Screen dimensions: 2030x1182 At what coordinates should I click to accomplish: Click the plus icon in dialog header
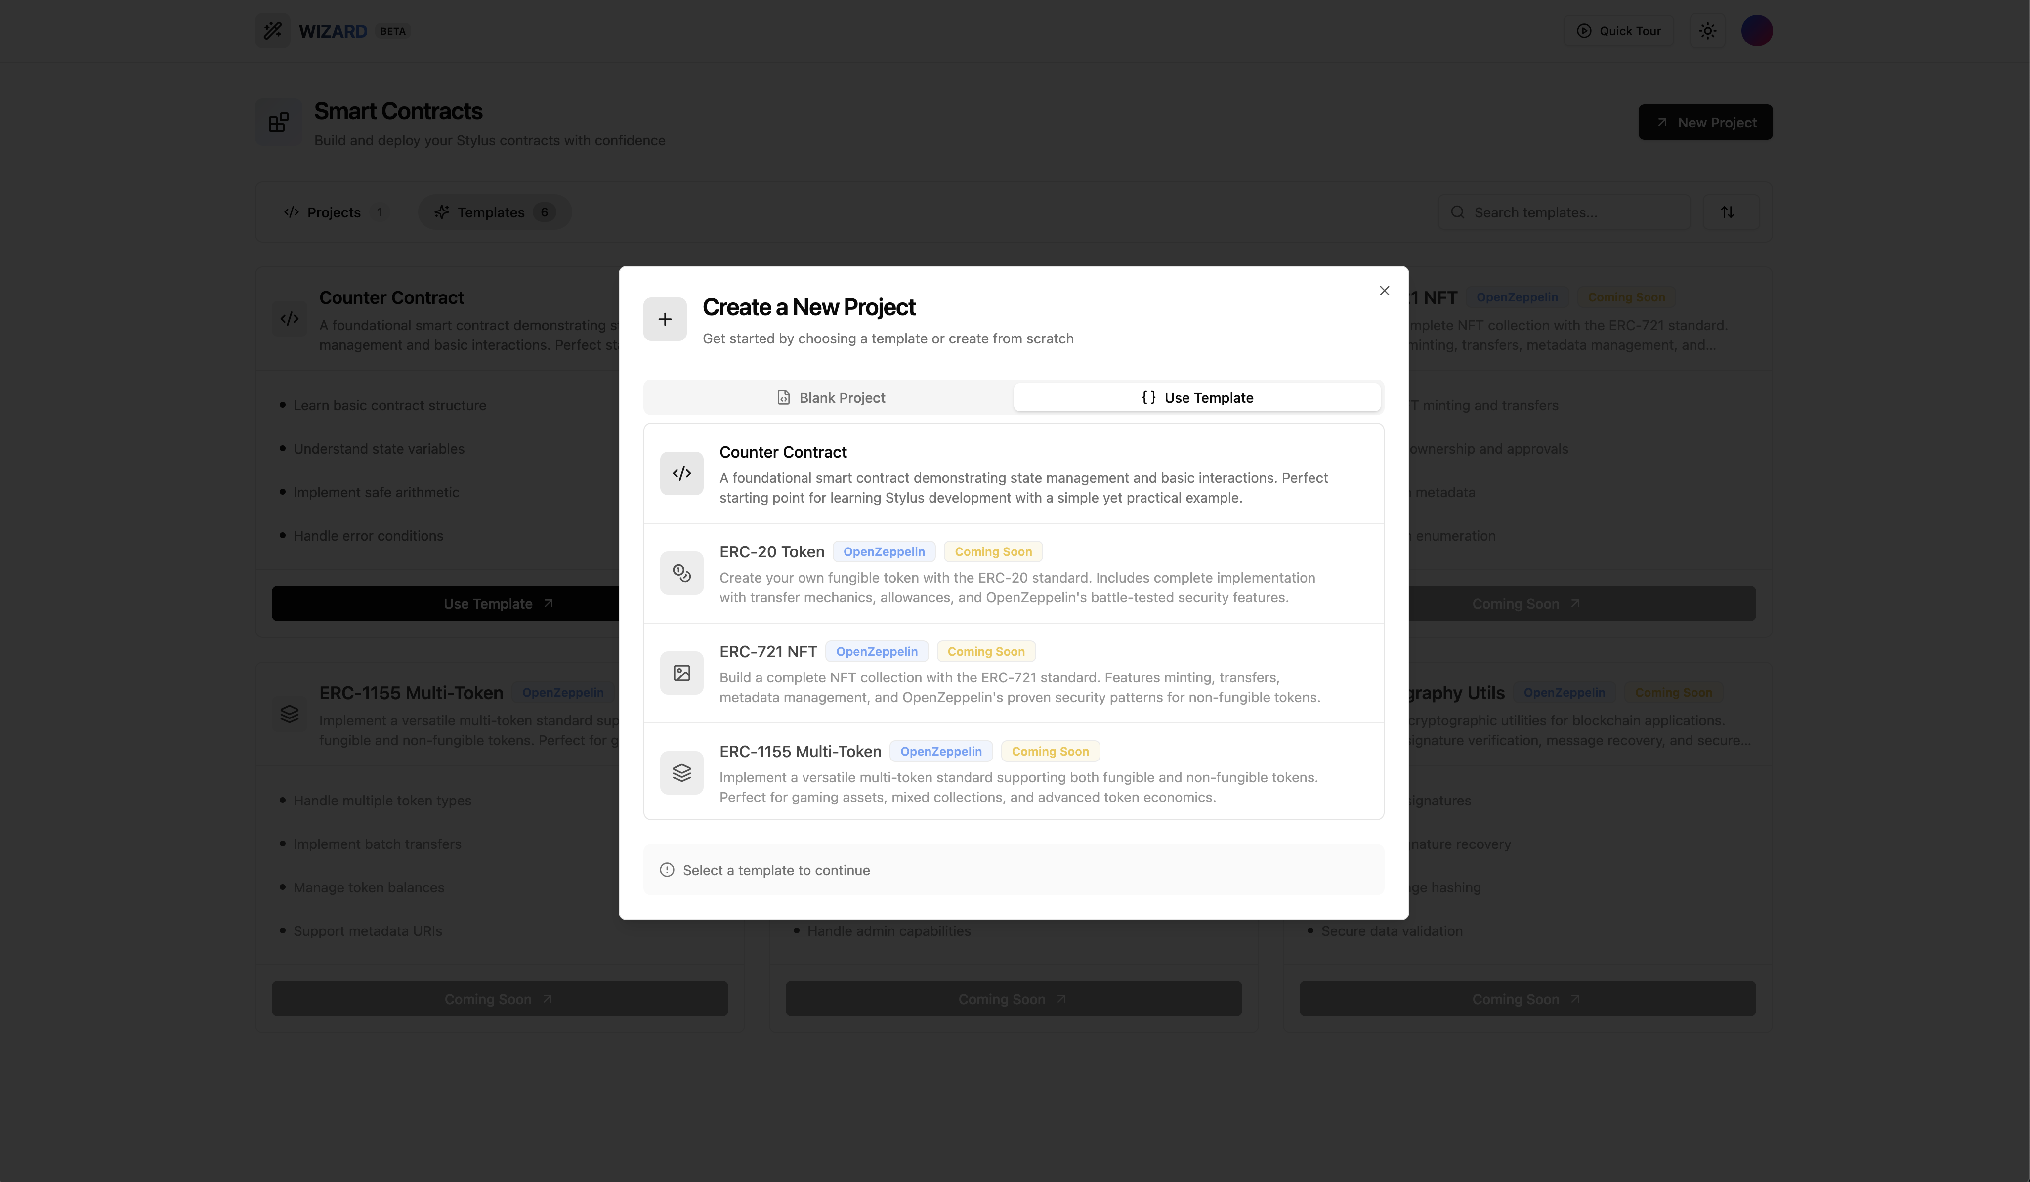665,320
